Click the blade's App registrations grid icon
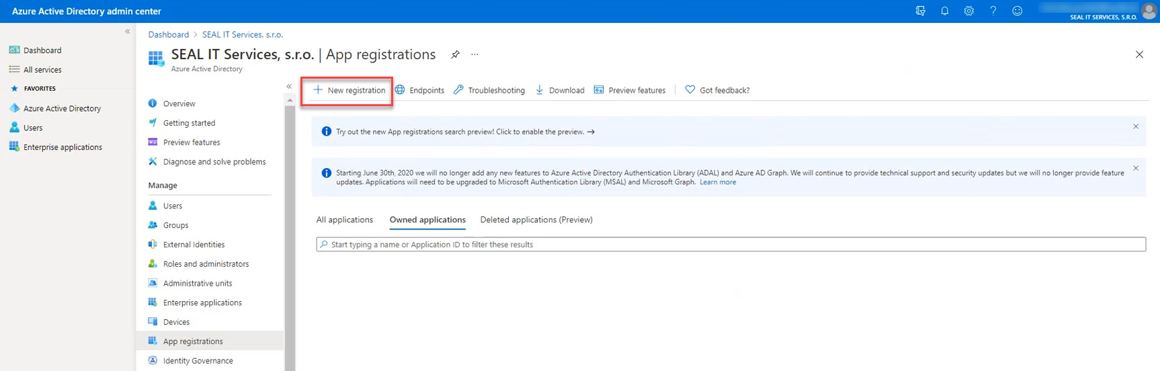 coord(156,58)
